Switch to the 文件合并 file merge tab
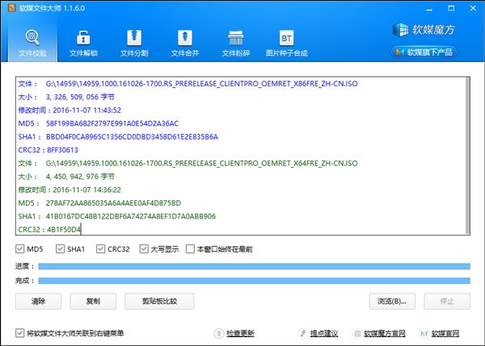 184,44
